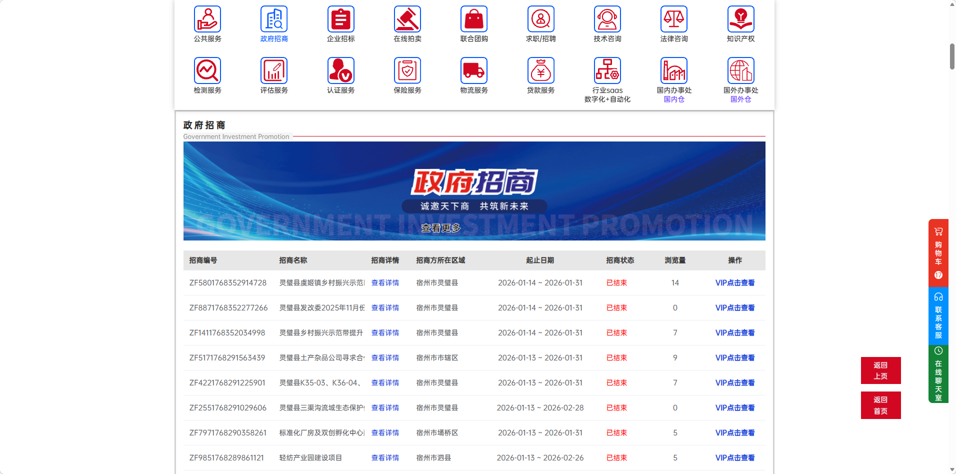Click the 国内仓 link under 国内办事处
The image size is (956, 474).
[x=674, y=99]
